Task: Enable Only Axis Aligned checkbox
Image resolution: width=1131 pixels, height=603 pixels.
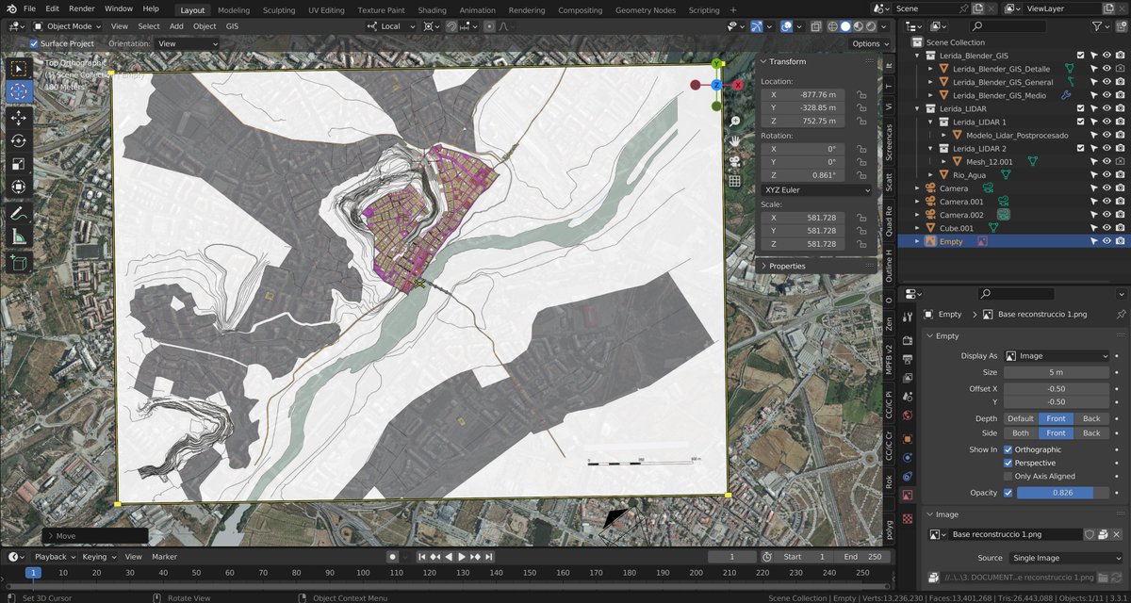Action: pos(1008,476)
